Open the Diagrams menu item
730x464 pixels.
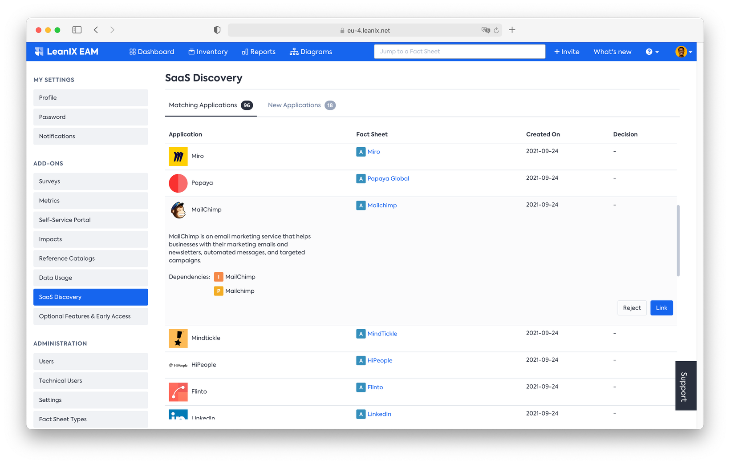pos(311,52)
